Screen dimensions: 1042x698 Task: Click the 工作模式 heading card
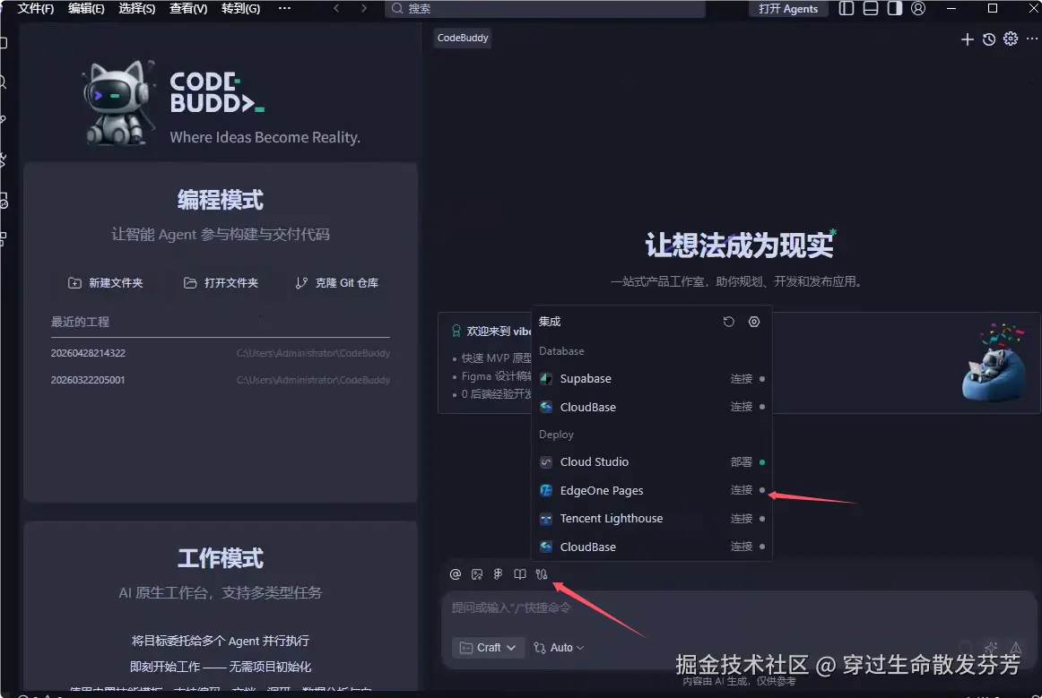pyautogui.click(x=221, y=558)
